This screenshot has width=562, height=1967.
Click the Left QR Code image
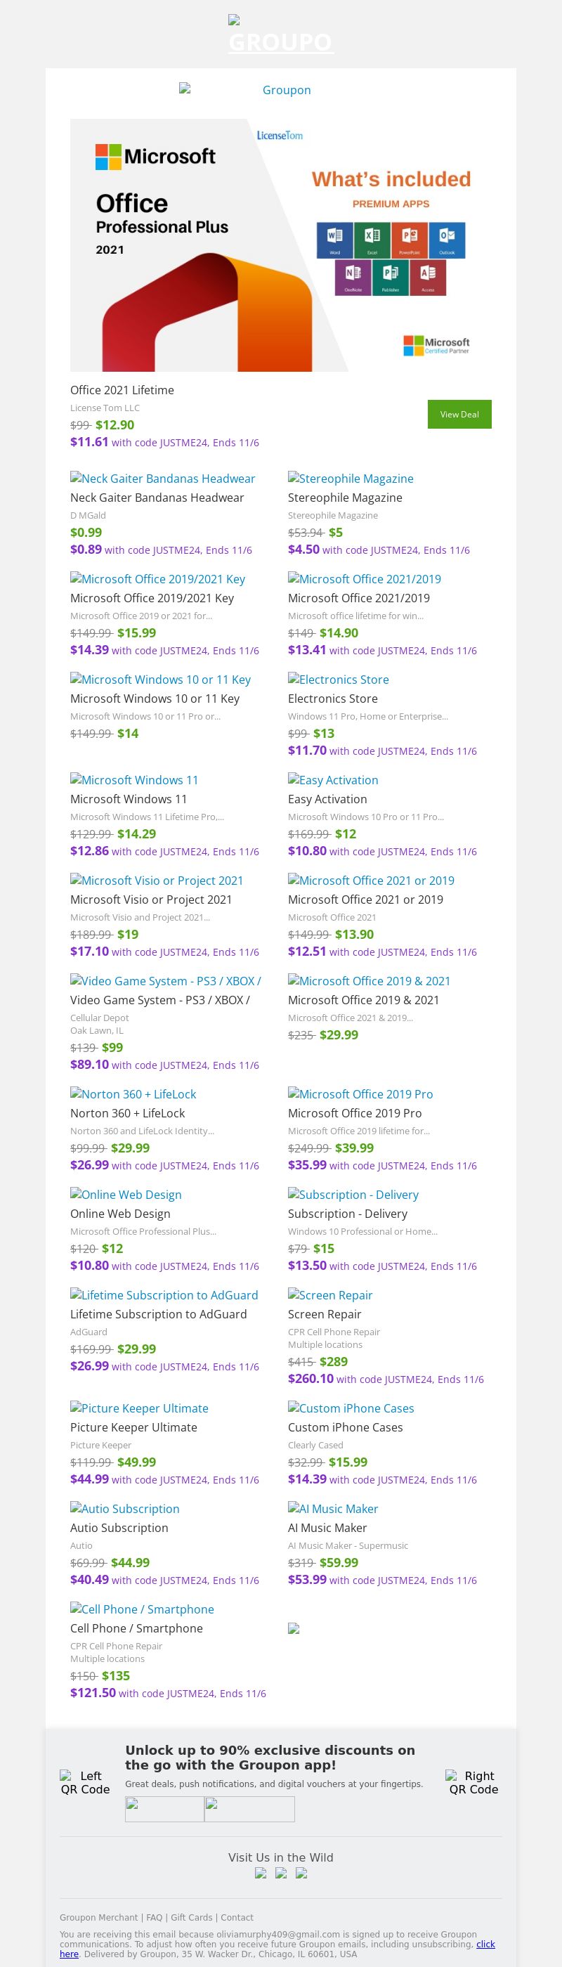86,1782
